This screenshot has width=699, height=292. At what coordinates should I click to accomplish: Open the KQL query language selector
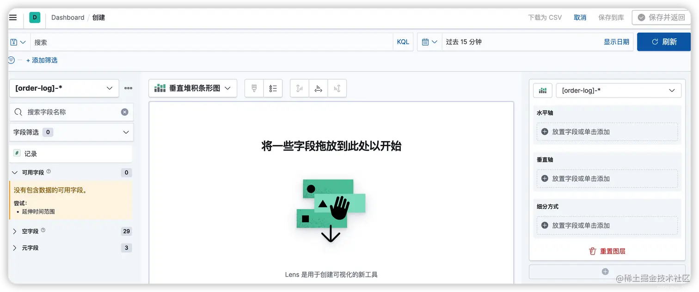tap(403, 42)
